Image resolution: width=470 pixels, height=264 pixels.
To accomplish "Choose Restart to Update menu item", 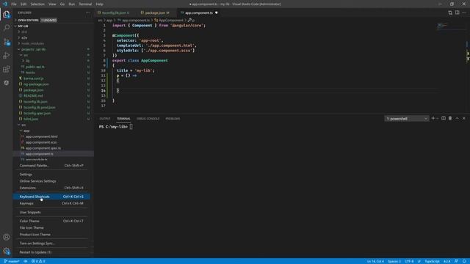I will 51,252.
